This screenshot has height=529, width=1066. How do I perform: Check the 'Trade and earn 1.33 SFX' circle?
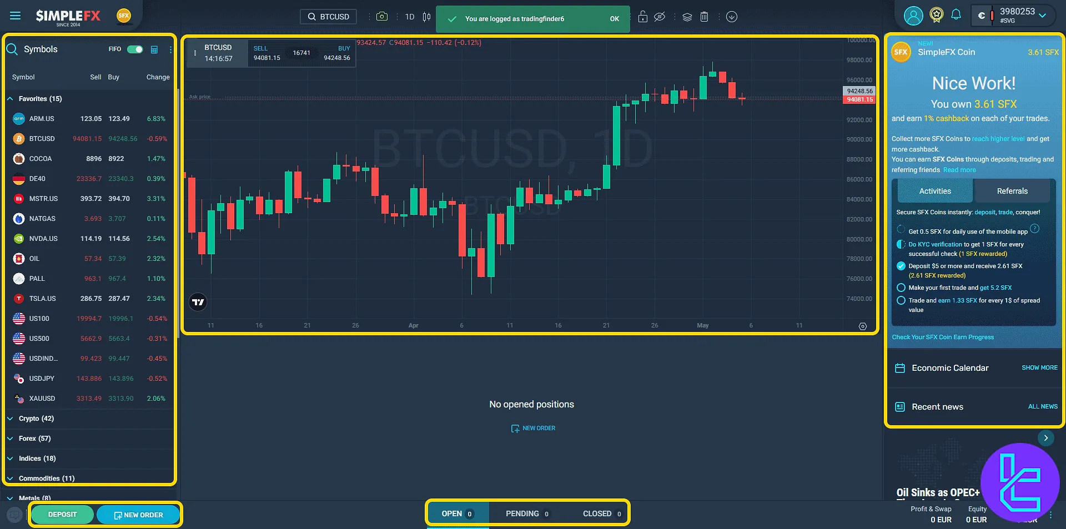tap(901, 300)
